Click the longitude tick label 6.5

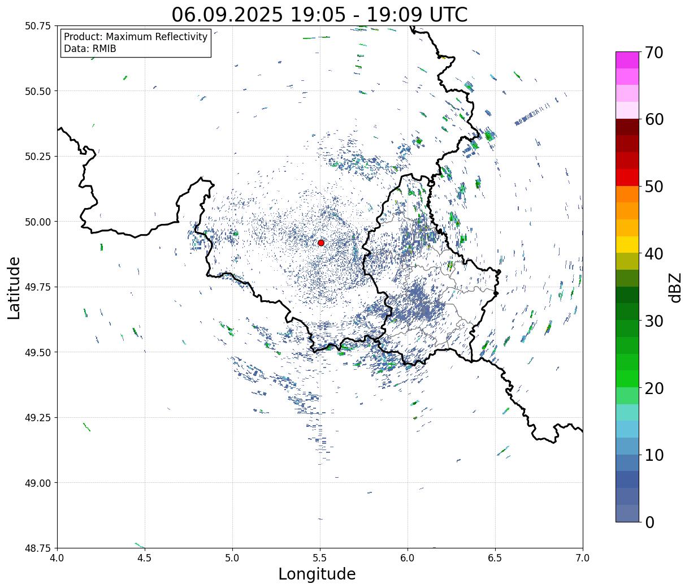tap(495, 558)
